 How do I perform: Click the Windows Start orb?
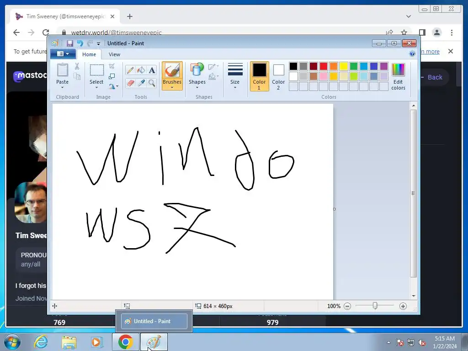12,342
